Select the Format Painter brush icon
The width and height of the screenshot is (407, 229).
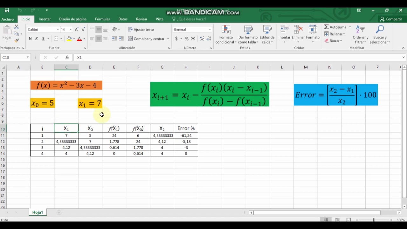(x=16, y=40)
